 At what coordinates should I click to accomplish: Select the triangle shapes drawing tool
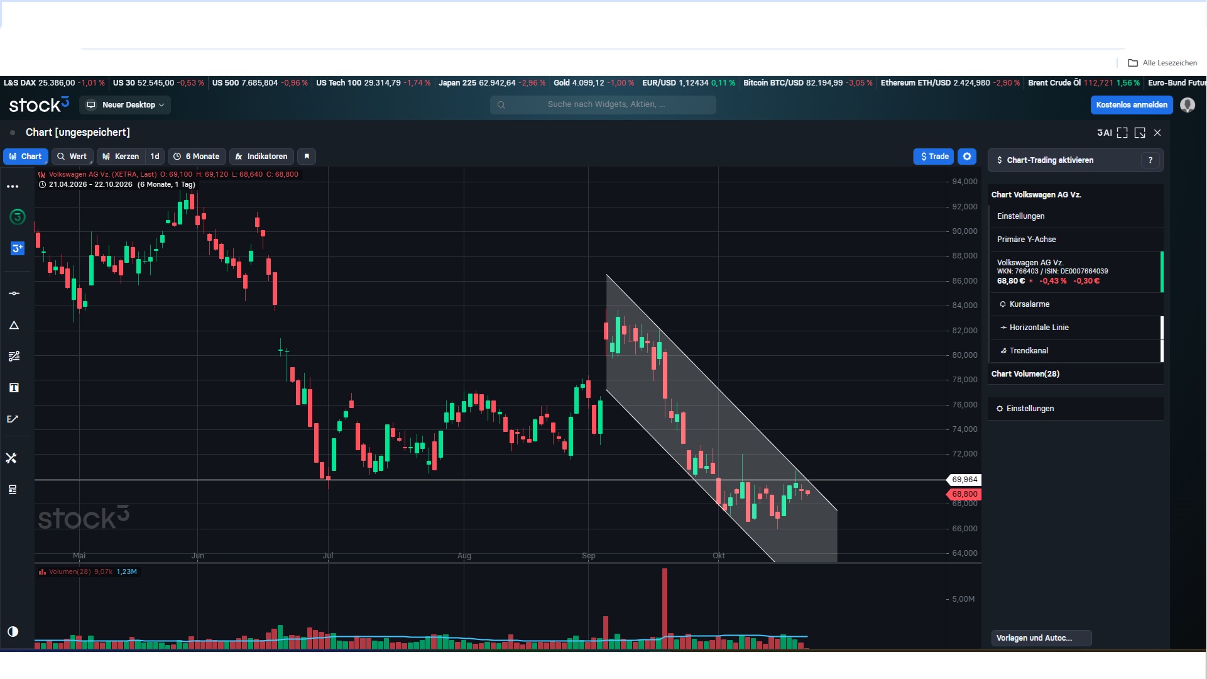(14, 325)
